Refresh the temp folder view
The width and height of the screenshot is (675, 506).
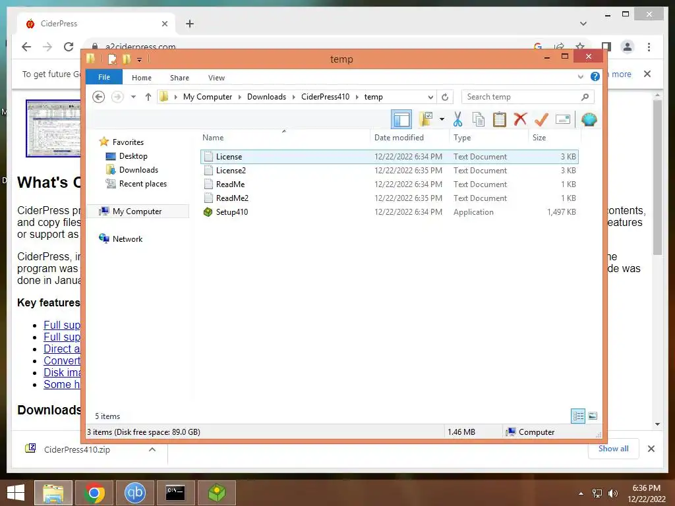click(x=445, y=97)
